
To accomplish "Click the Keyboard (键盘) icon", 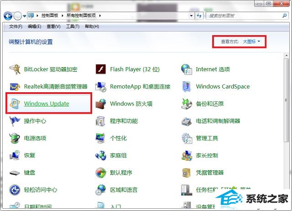I will pyautogui.click(x=15, y=173).
